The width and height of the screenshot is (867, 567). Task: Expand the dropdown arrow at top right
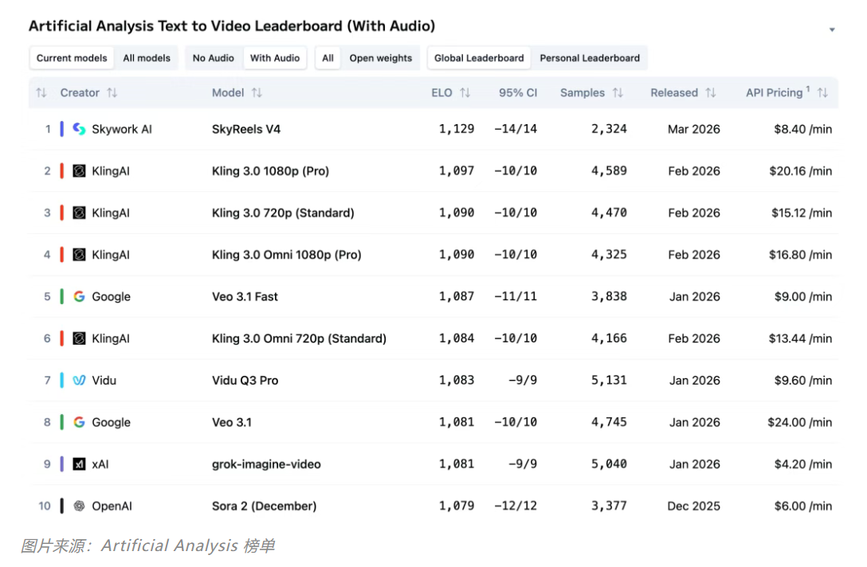click(832, 30)
